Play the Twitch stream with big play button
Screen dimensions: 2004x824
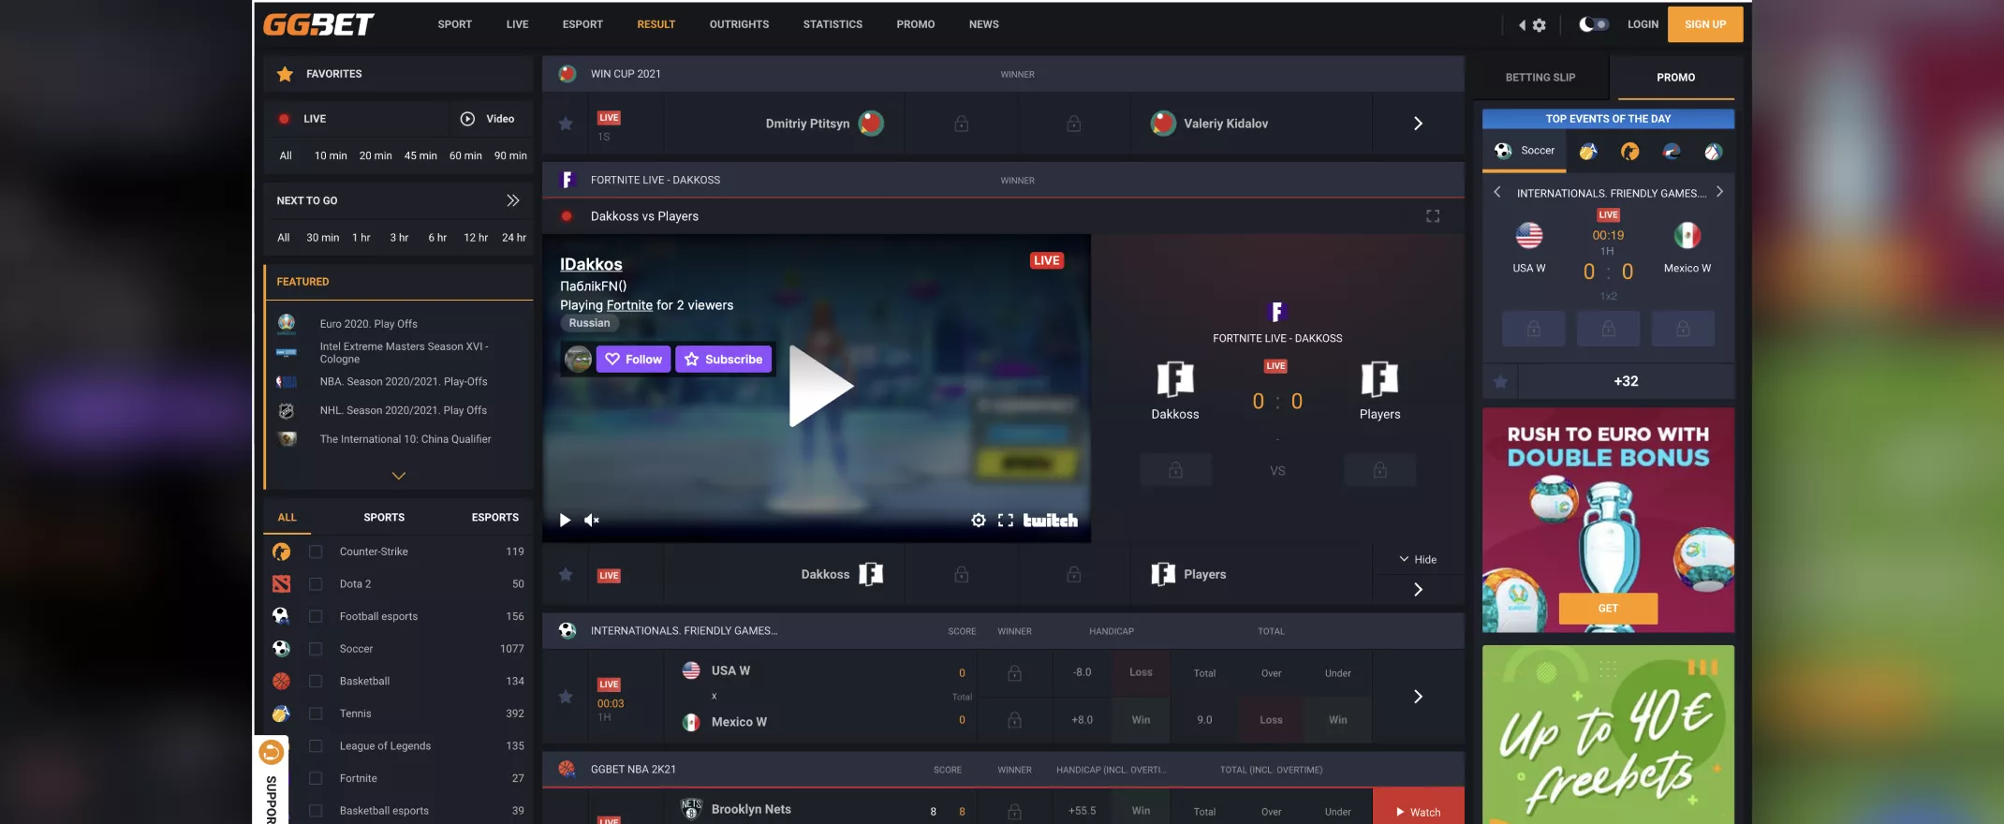click(820, 386)
